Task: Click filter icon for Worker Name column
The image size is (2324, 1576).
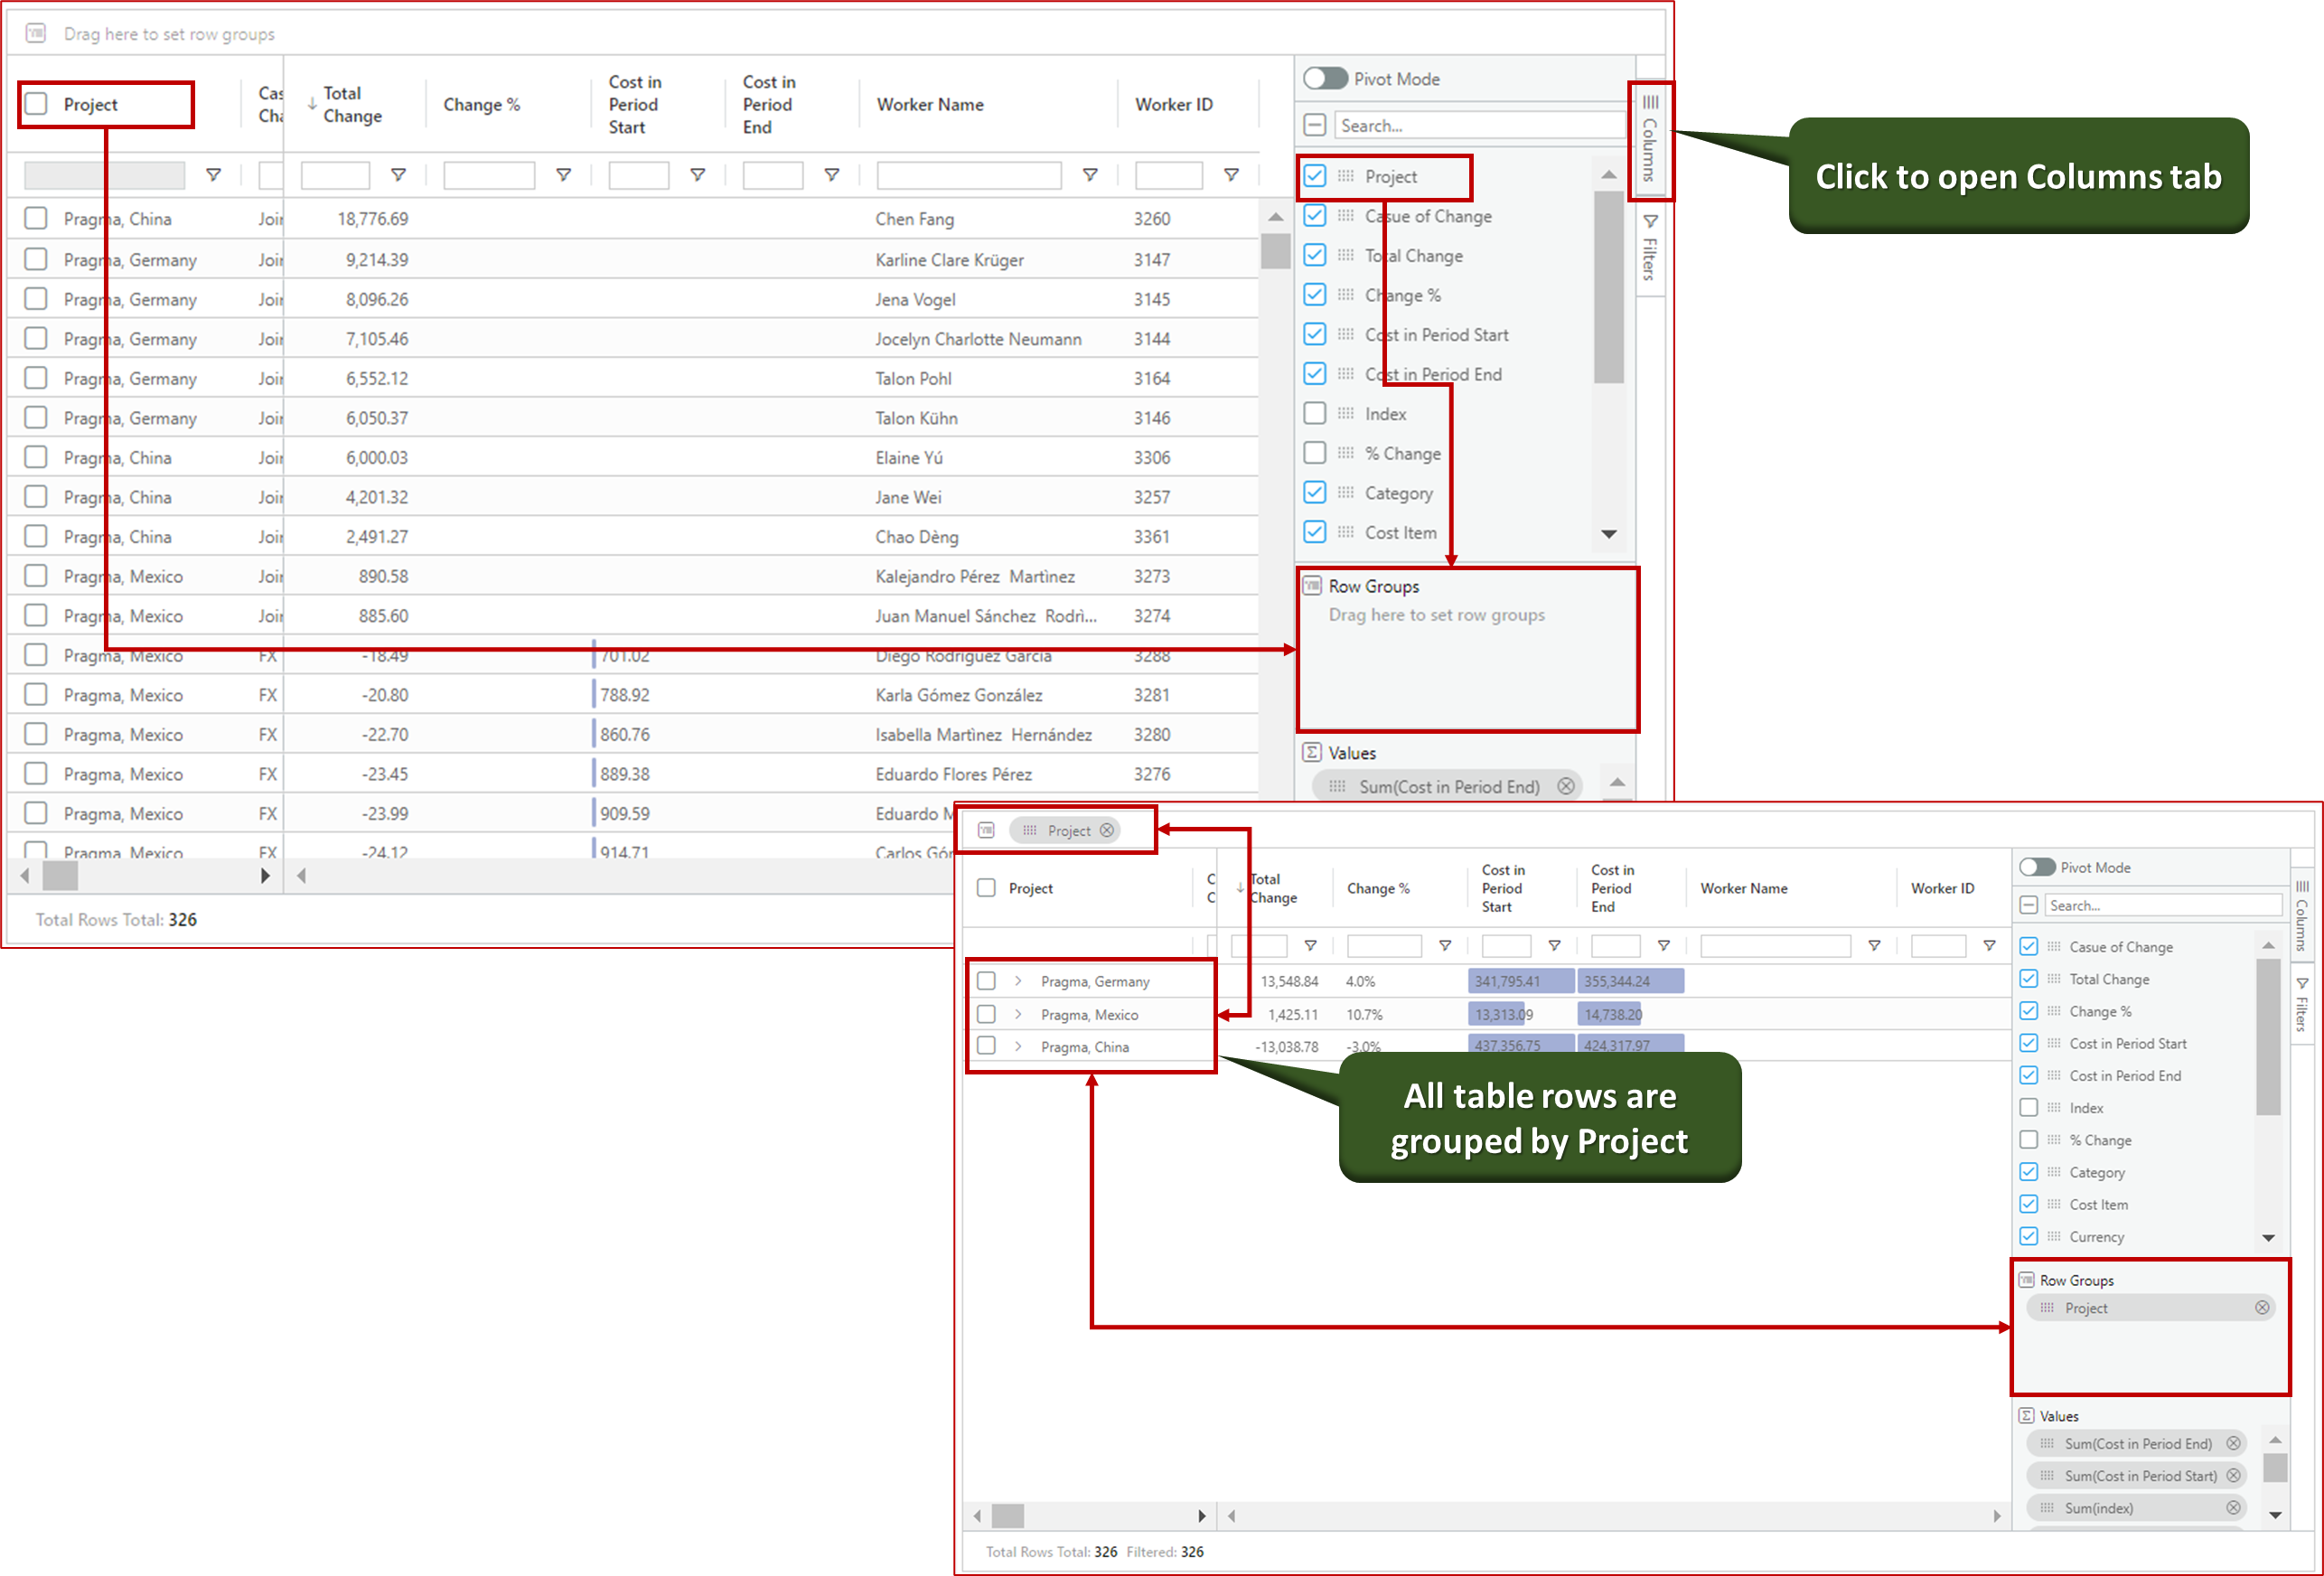Action: click(1090, 175)
